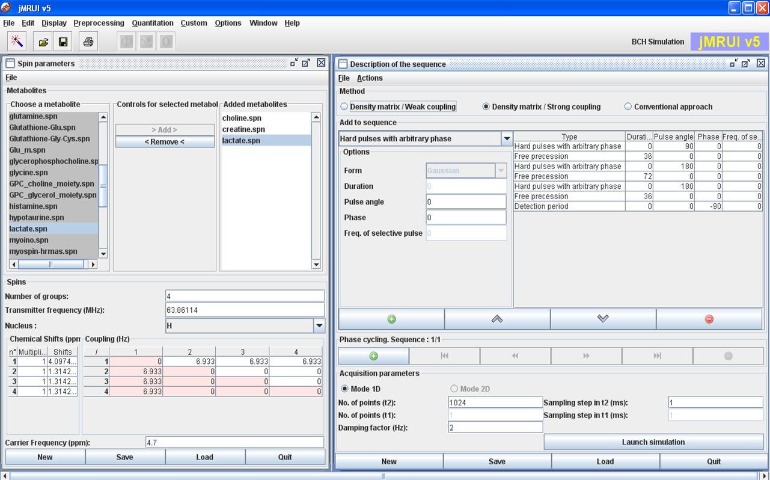Close the Description of the sequence panel

[x=761, y=64]
